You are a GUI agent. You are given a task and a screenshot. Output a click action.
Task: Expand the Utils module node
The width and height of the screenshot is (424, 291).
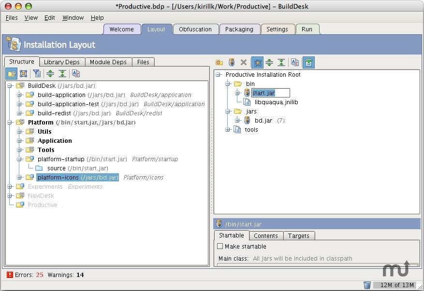[x=19, y=132]
